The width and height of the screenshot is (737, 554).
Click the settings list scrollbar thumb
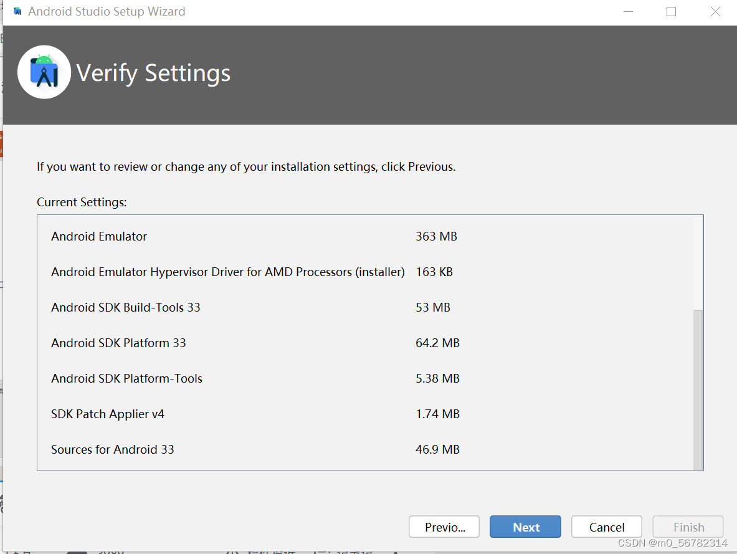coord(698,390)
